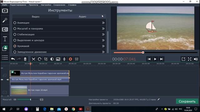The width and height of the screenshot is (200, 112).
Task: Open Windows Start menu
Action: [x=4, y=109]
